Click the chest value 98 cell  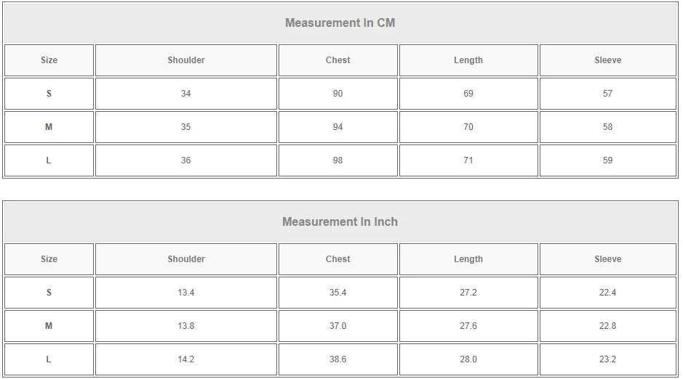tap(337, 160)
